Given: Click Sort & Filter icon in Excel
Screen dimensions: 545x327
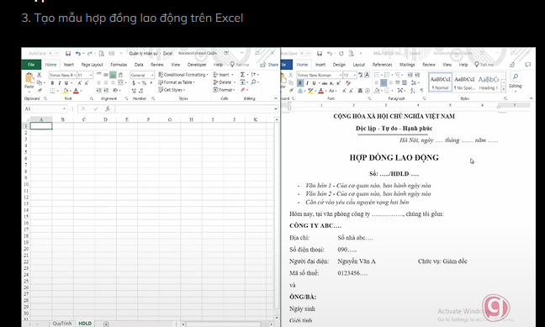Looking at the screenshot, I should pos(254,75).
